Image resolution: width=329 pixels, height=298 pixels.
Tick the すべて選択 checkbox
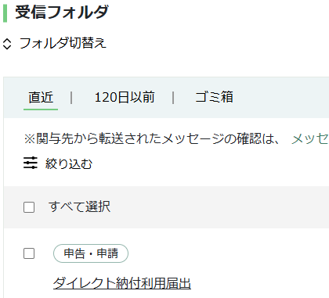[x=29, y=207]
